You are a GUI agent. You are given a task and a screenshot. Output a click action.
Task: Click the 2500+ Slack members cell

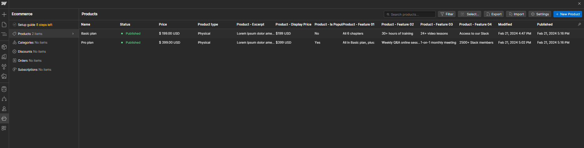(x=476, y=42)
